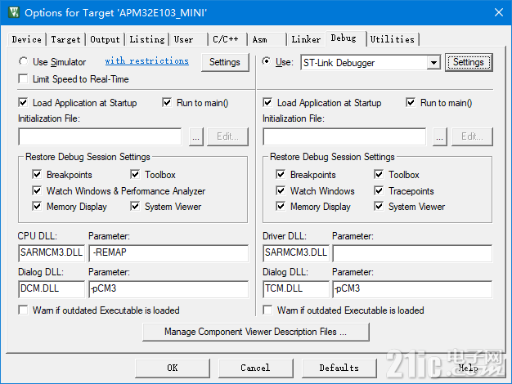Open the Output tab
This screenshot has width=512, height=384.
106,39
